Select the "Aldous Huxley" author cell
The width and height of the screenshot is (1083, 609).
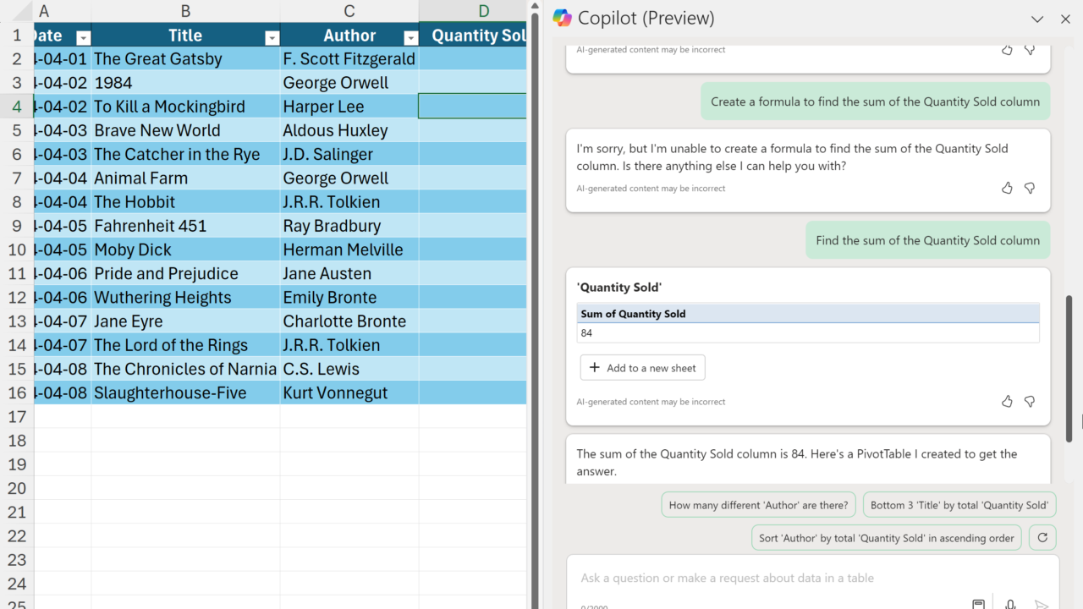click(349, 130)
